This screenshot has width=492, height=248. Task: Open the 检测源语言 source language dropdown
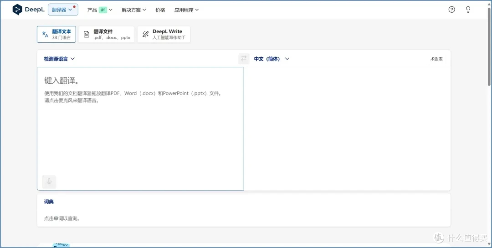click(x=59, y=59)
